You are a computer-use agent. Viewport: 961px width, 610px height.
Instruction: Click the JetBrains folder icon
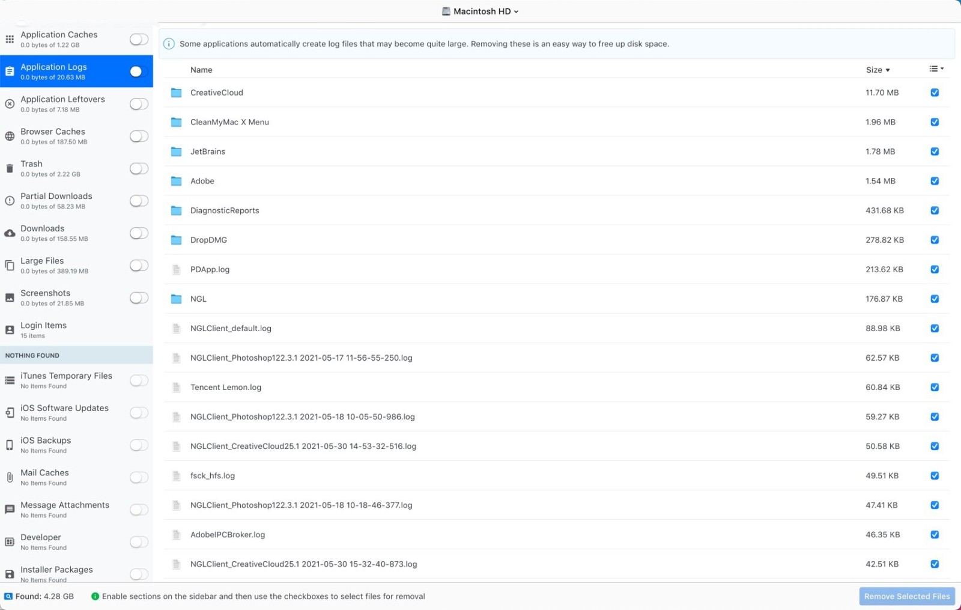(x=176, y=151)
